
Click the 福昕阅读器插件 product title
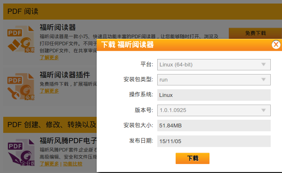click(65, 75)
